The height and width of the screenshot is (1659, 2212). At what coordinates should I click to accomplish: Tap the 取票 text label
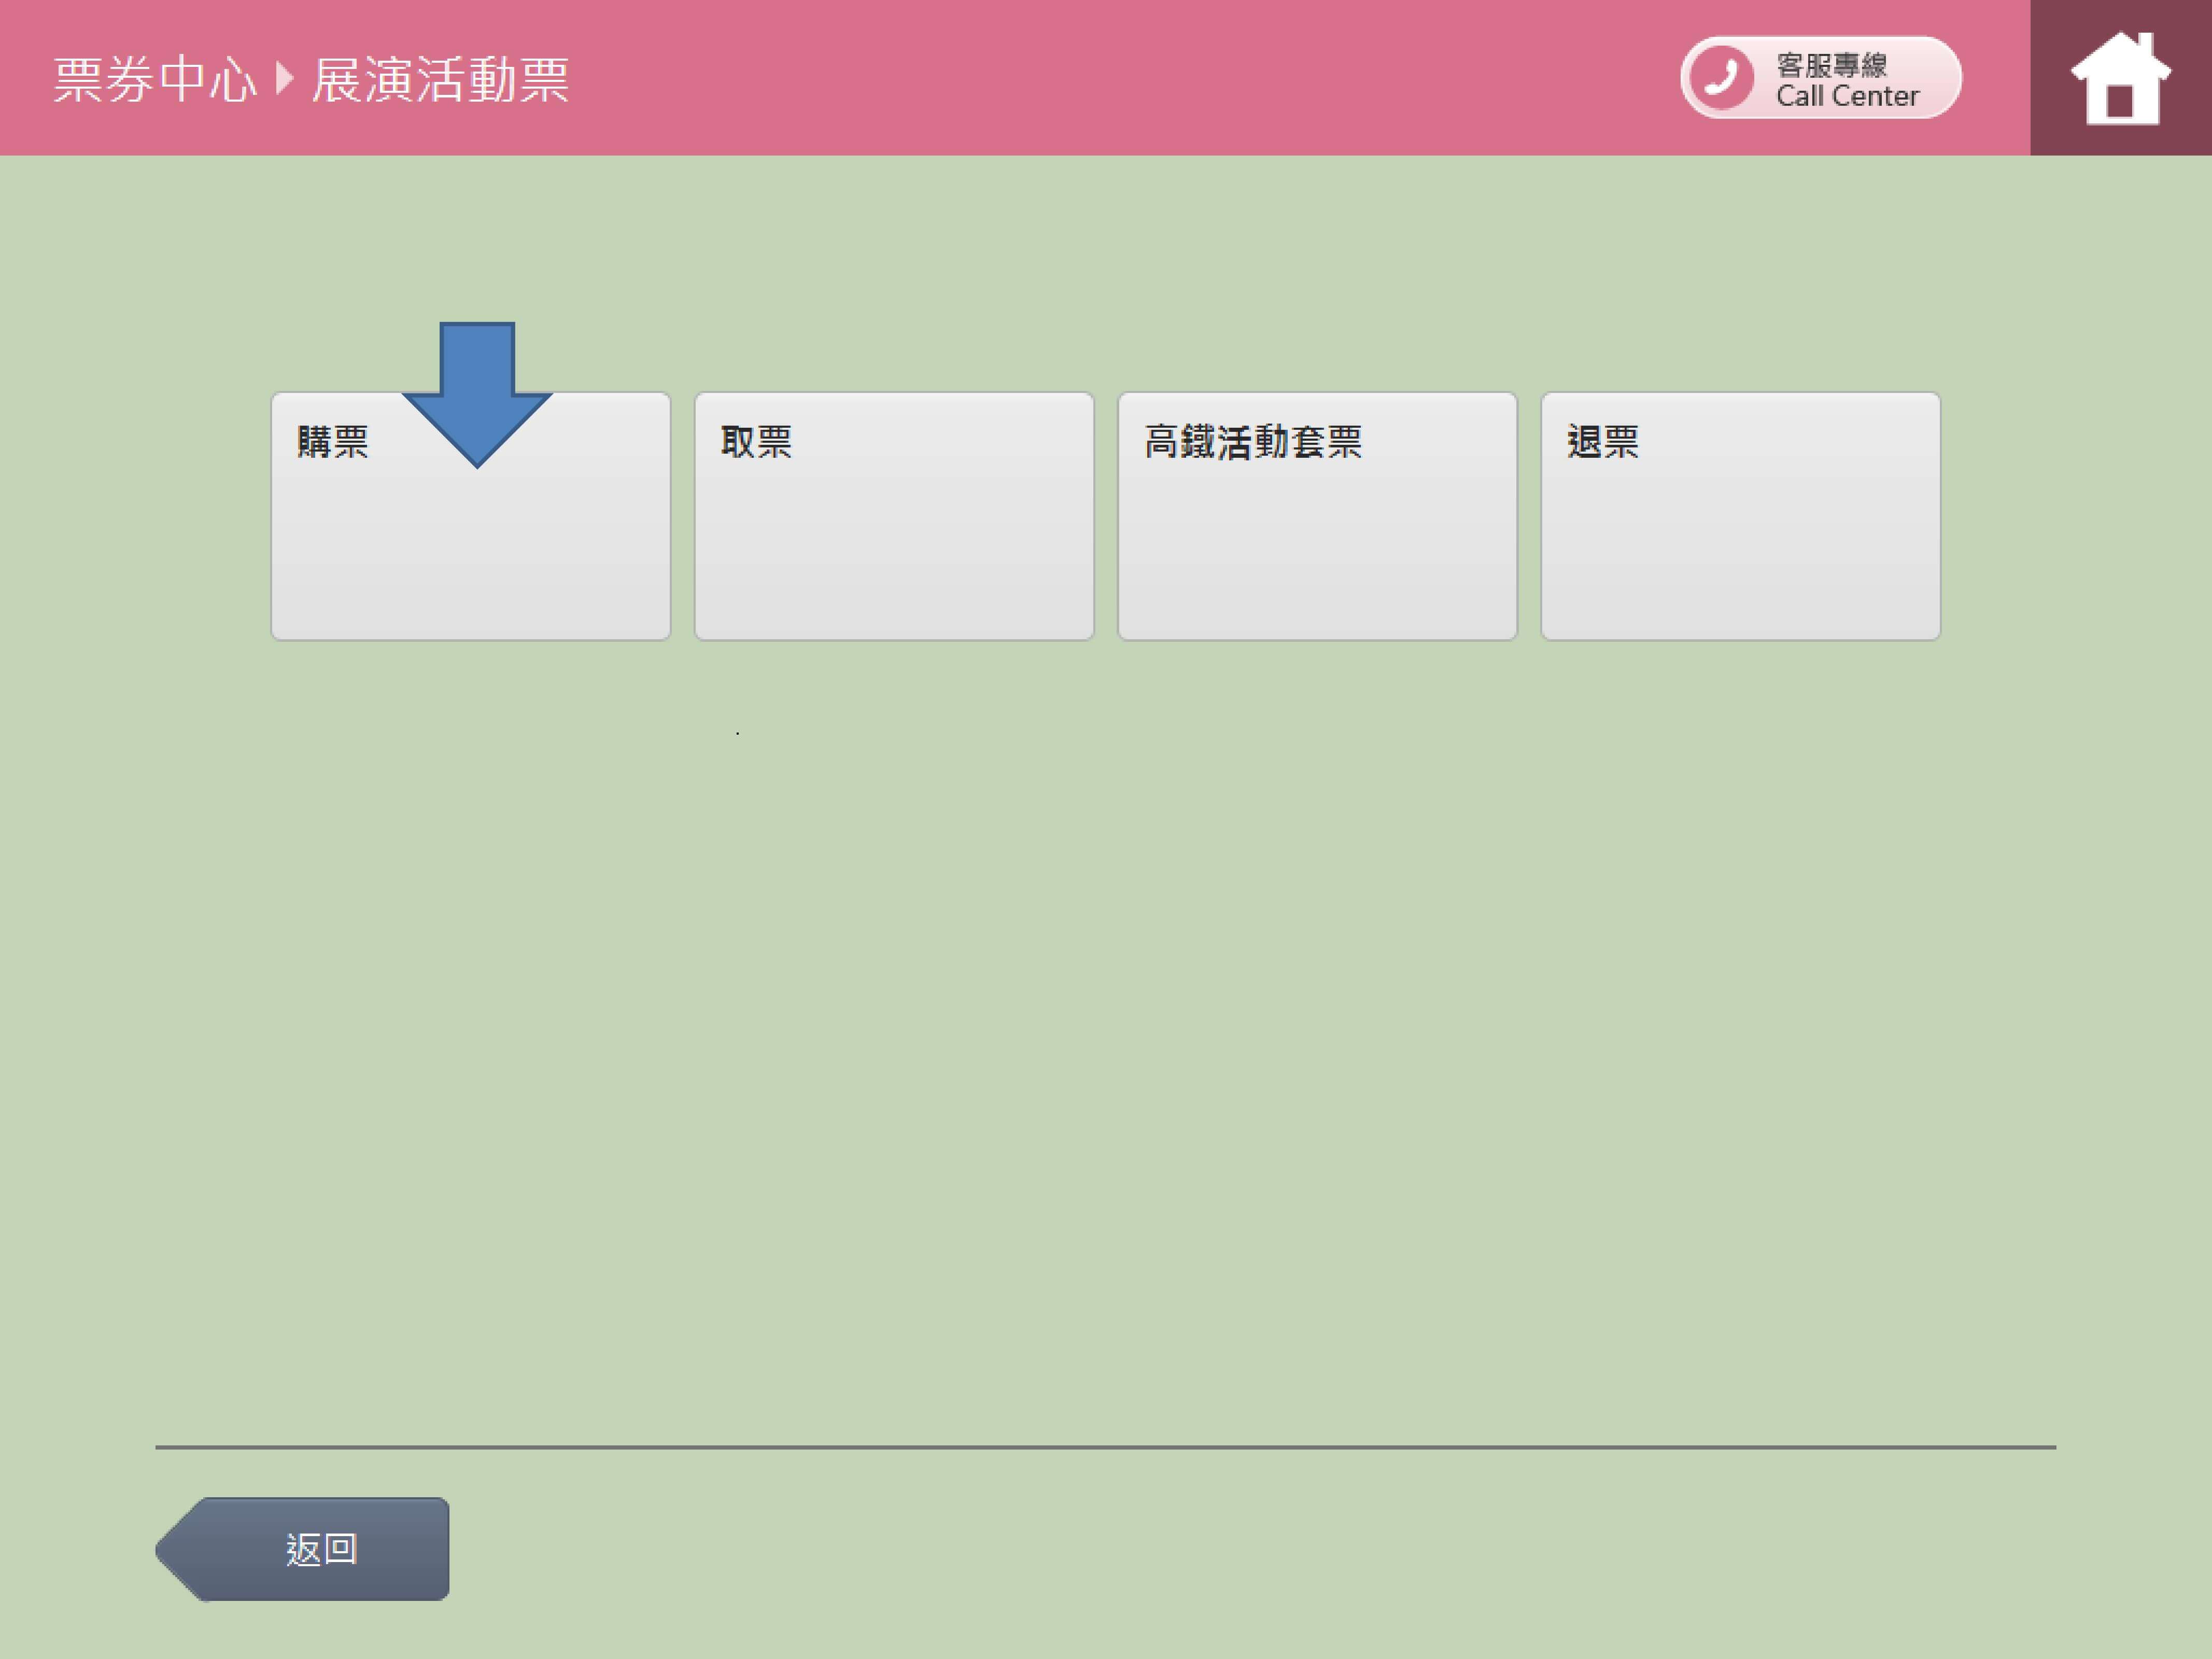coord(756,441)
